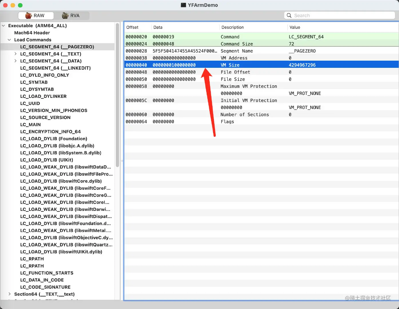Expand the Section64 (__TEXT,__text) node
Screen dimensions: 399x309
pos(9,294)
